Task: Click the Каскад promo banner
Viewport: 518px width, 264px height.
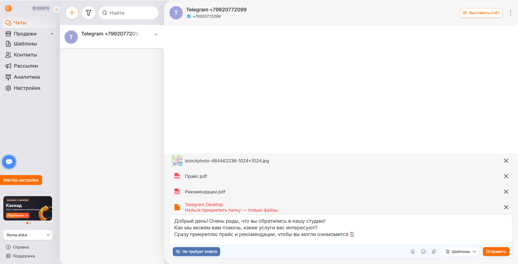Action: [x=28, y=208]
